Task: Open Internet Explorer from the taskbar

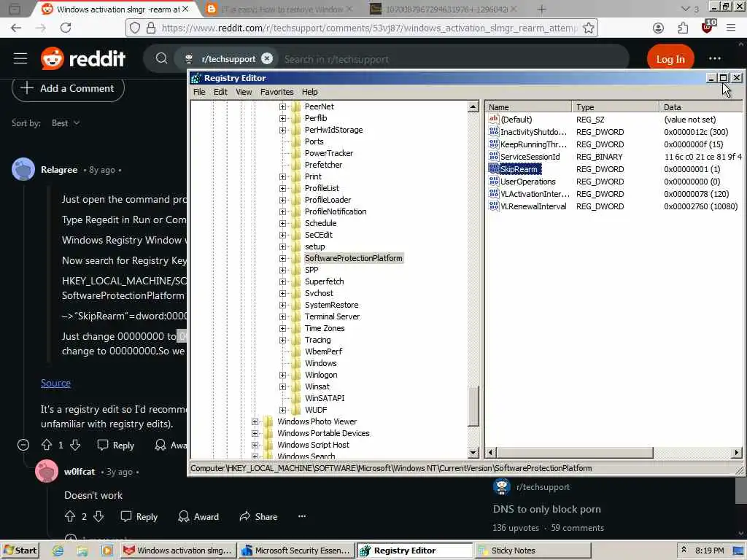Action: tap(58, 551)
